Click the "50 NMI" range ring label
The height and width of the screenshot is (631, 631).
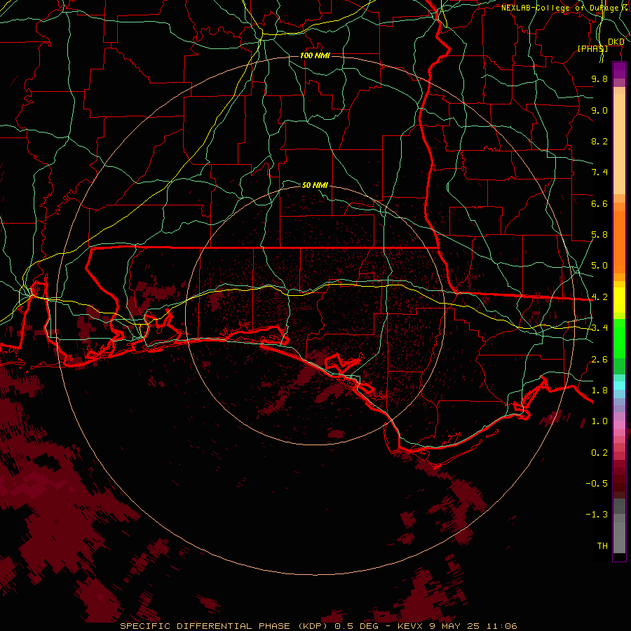(x=315, y=185)
